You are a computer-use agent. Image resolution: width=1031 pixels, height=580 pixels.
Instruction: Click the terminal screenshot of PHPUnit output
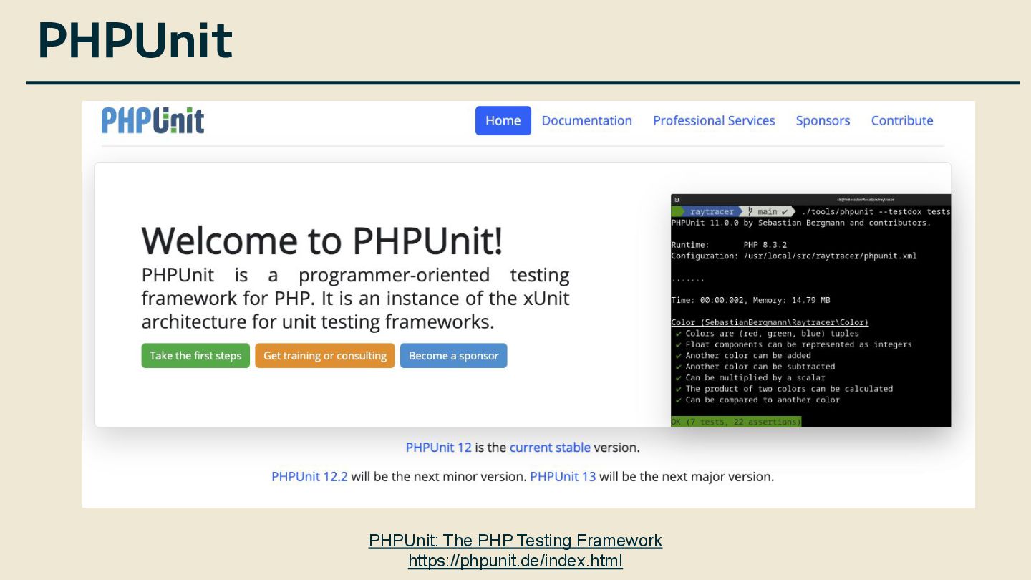811,311
